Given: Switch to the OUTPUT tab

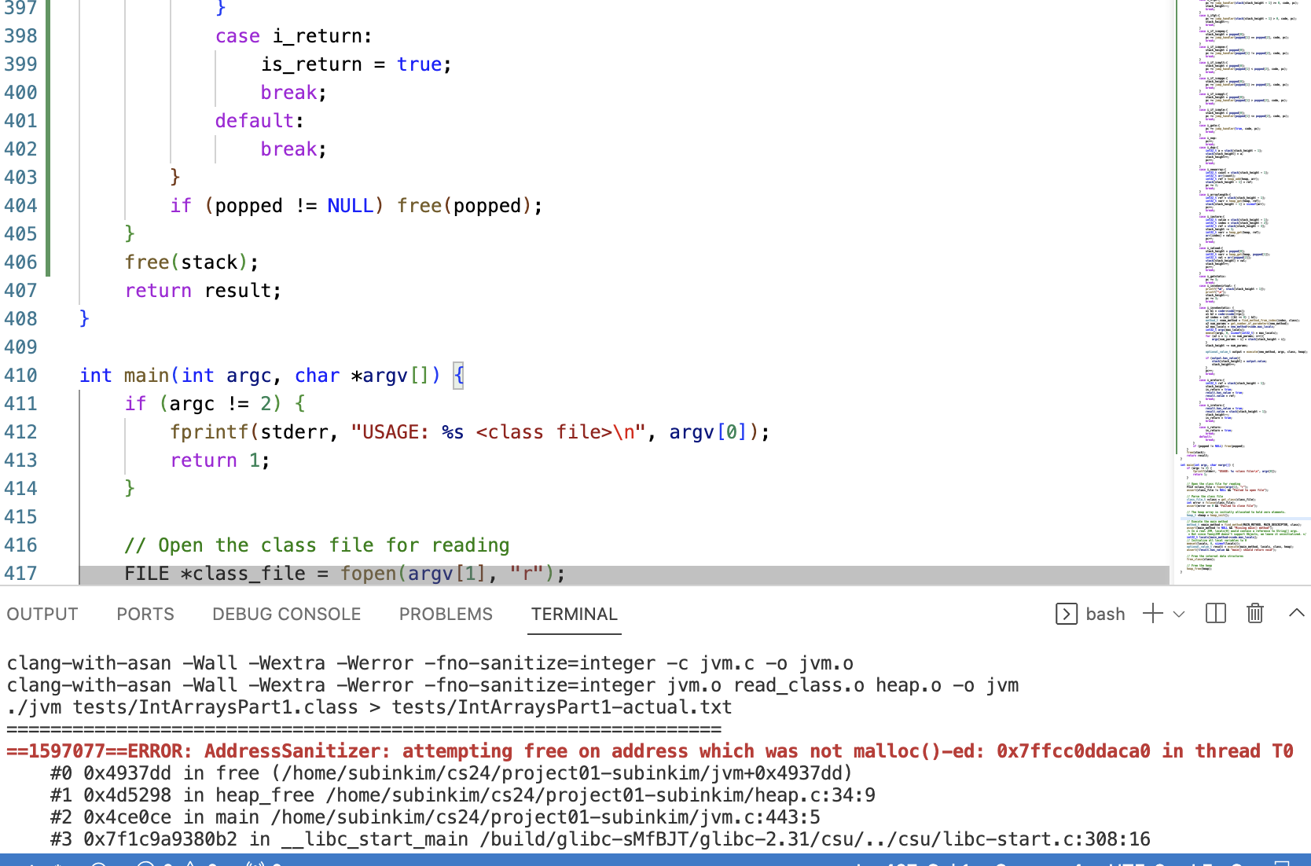Looking at the screenshot, I should coord(42,615).
